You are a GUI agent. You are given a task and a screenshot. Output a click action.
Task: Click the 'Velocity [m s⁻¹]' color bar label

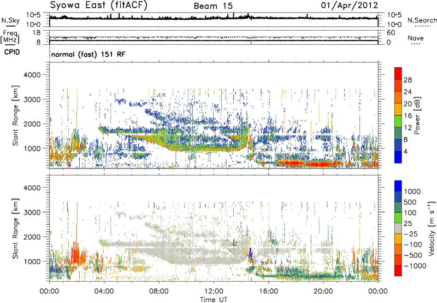(432, 228)
